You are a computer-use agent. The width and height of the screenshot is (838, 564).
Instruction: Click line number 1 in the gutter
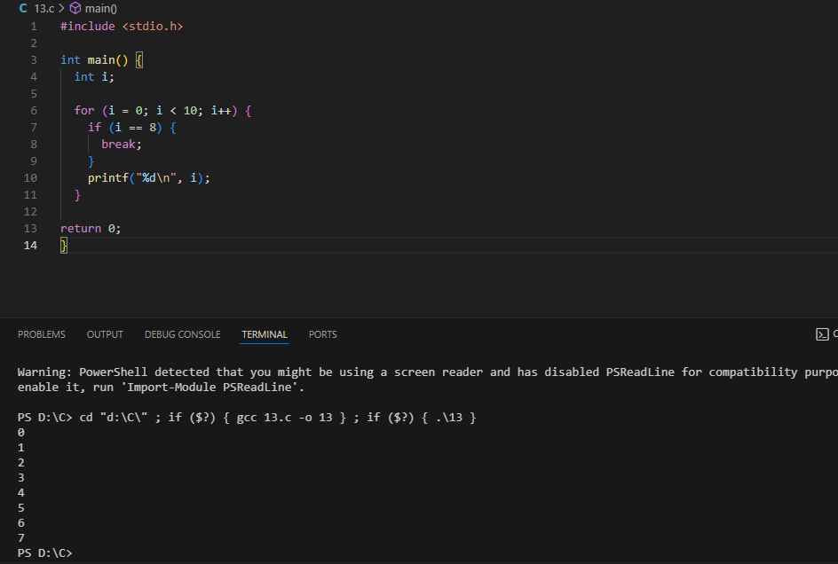pos(34,27)
